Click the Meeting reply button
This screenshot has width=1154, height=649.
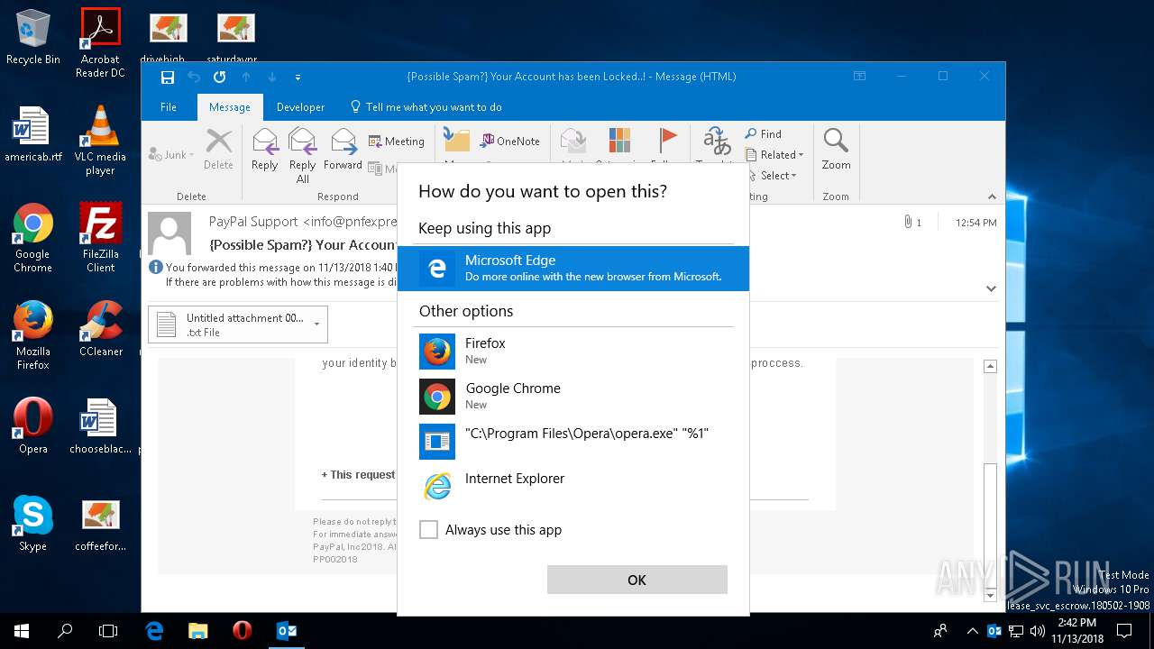[x=396, y=142]
